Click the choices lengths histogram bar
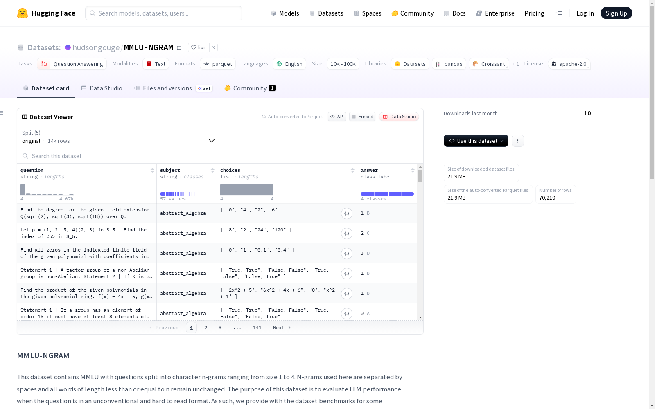 point(247,189)
